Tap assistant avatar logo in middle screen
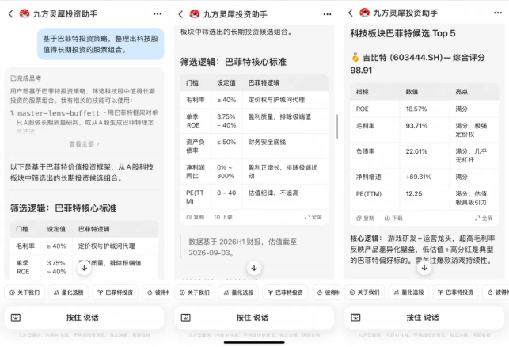Viewport: 509px width, 347px height. coord(195,14)
